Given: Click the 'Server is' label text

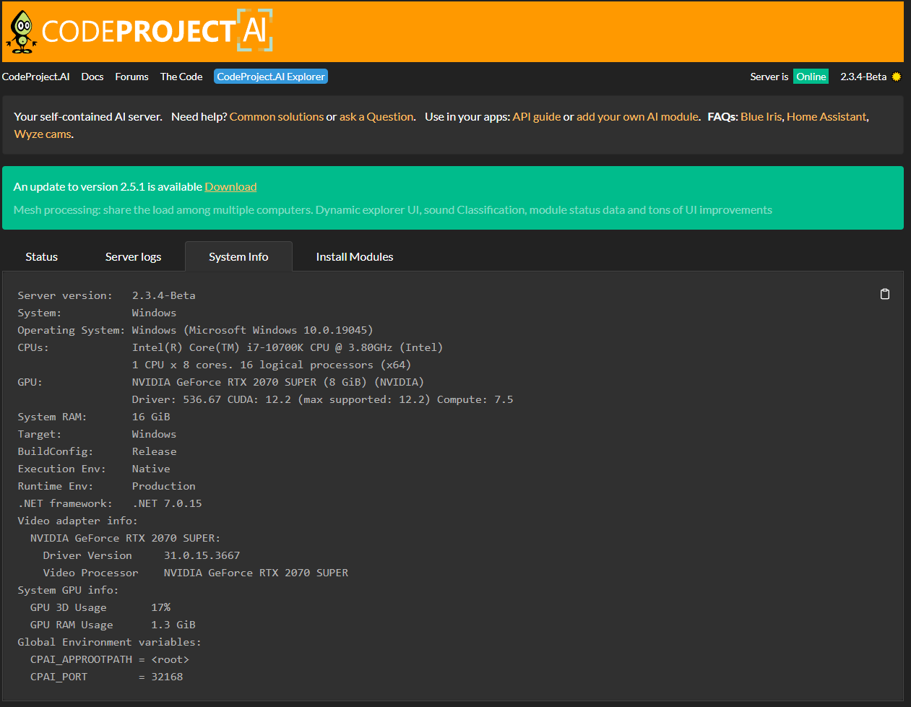Looking at the screenshot, I should (x=769, y=77).
